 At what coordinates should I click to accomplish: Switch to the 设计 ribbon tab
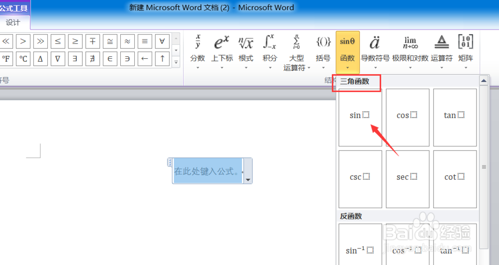tap(13, 22)
